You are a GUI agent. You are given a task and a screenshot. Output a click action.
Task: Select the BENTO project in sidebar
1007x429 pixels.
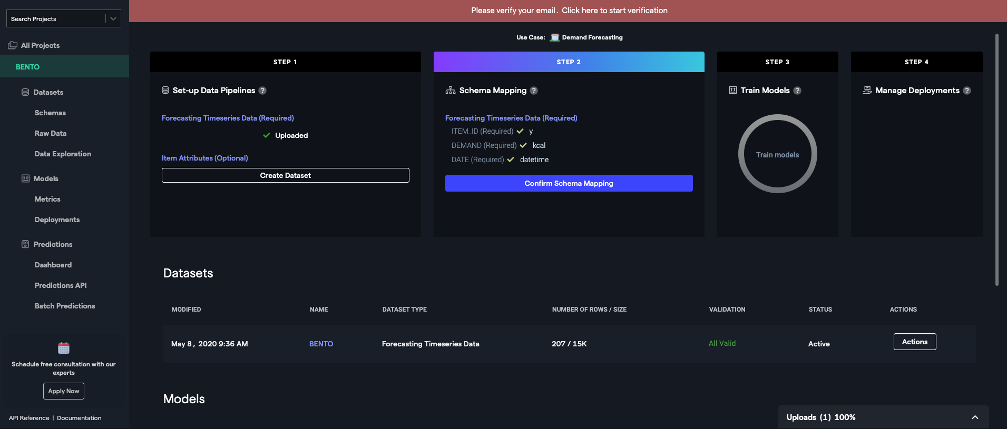coord(64,66)
